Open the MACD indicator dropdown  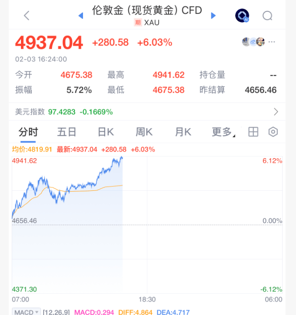27,312
